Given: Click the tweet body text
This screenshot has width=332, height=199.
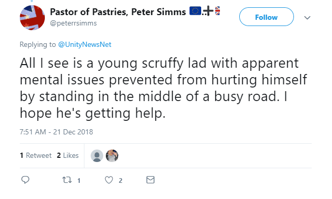Looking at the screenshot, I should tap(164, 88).
